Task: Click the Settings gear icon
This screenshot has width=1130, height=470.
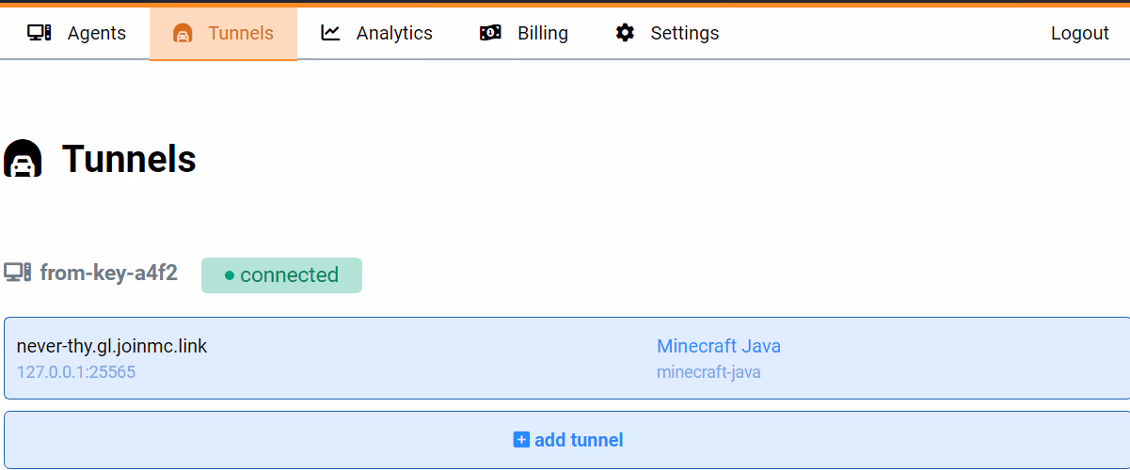Action: coord(625,33)
